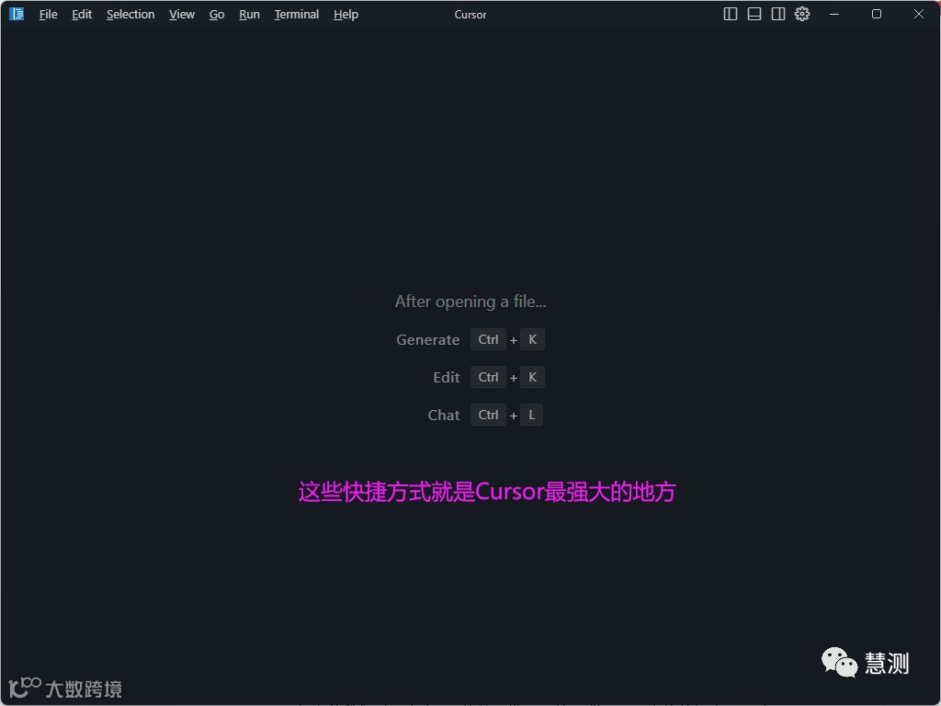Toggle the right side panel icon
This screenshot has width=941, height=706.
778,14
